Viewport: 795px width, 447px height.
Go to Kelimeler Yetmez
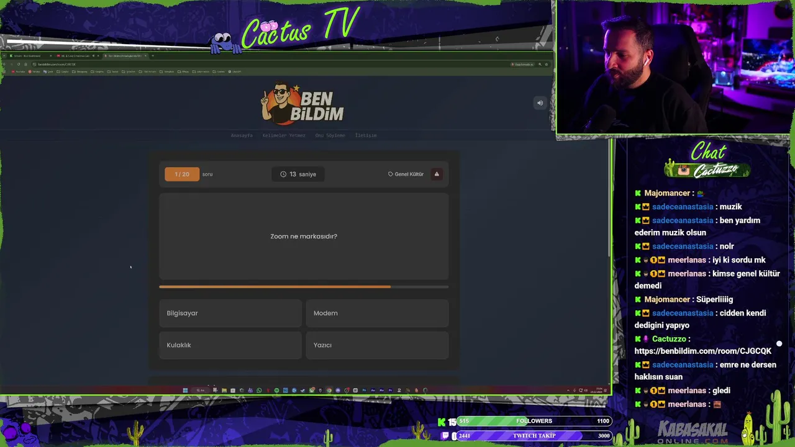284,135
